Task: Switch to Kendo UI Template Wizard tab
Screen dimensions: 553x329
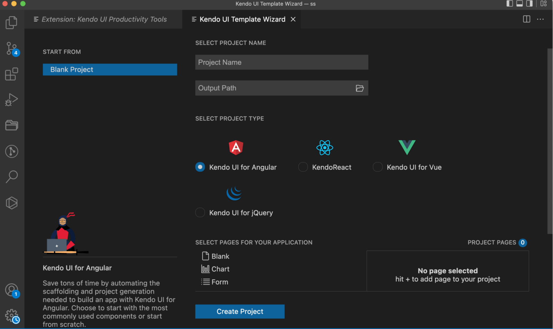Action: click(x=242, y=19)
